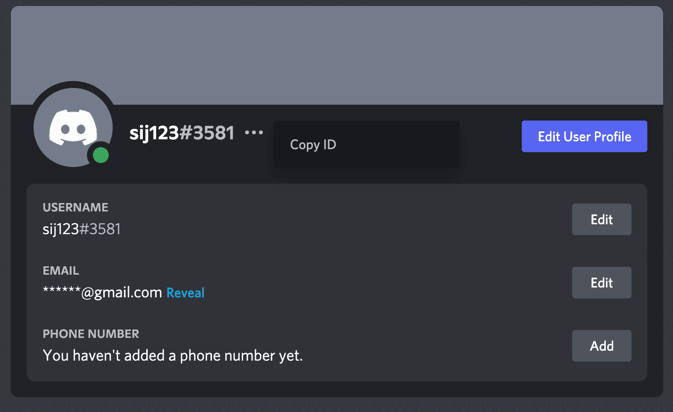This screenshot has height=412, width=673.
Task: Select sij123 text under USERNAME field
Action: pyautogui.click(x=61, y=229)
